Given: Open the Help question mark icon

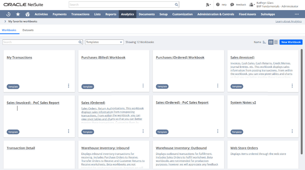Looking at the screenshot, I should coord(218,4).
